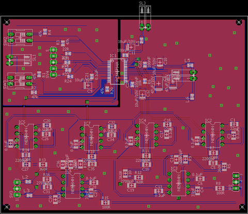248x214 pixels.
Task: Select the IC5 NE5534N footprint
Action: (x=26, y=137)
